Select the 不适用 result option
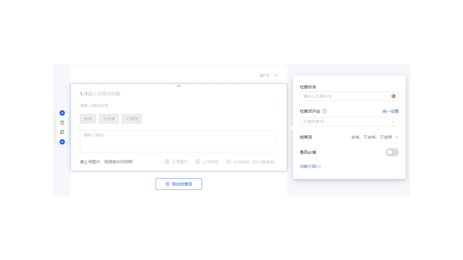 pos(132,118)
